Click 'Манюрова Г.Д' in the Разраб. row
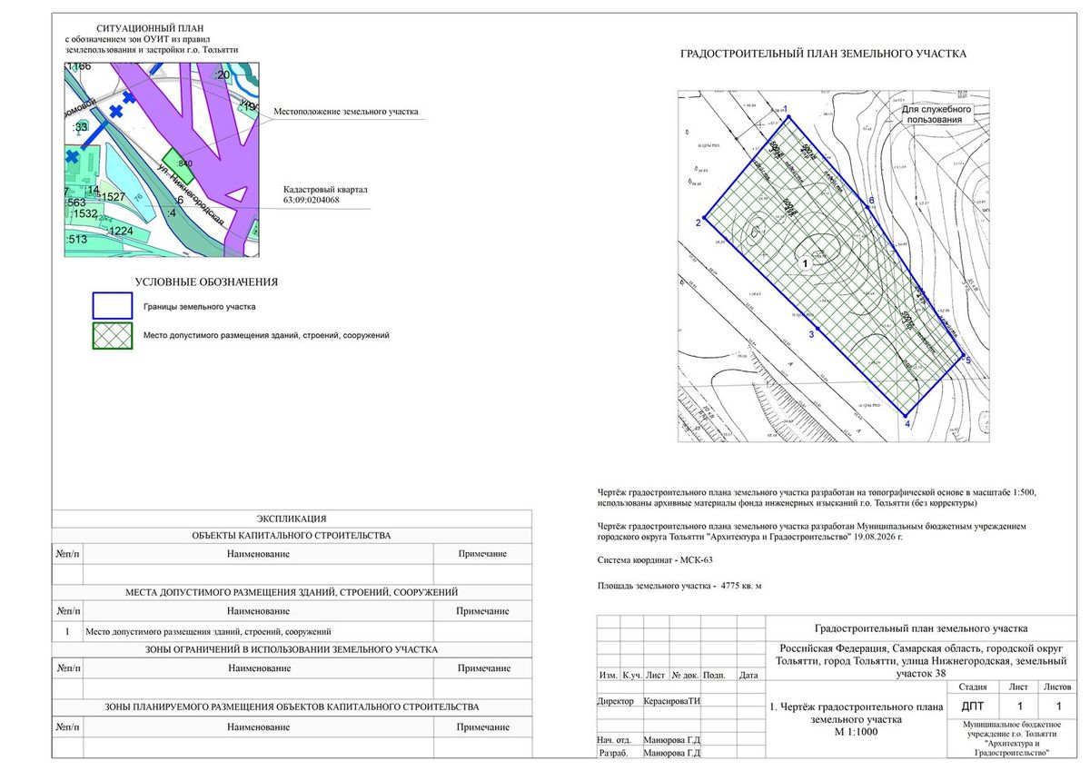The image size is (1090, 771). point(671,754)
